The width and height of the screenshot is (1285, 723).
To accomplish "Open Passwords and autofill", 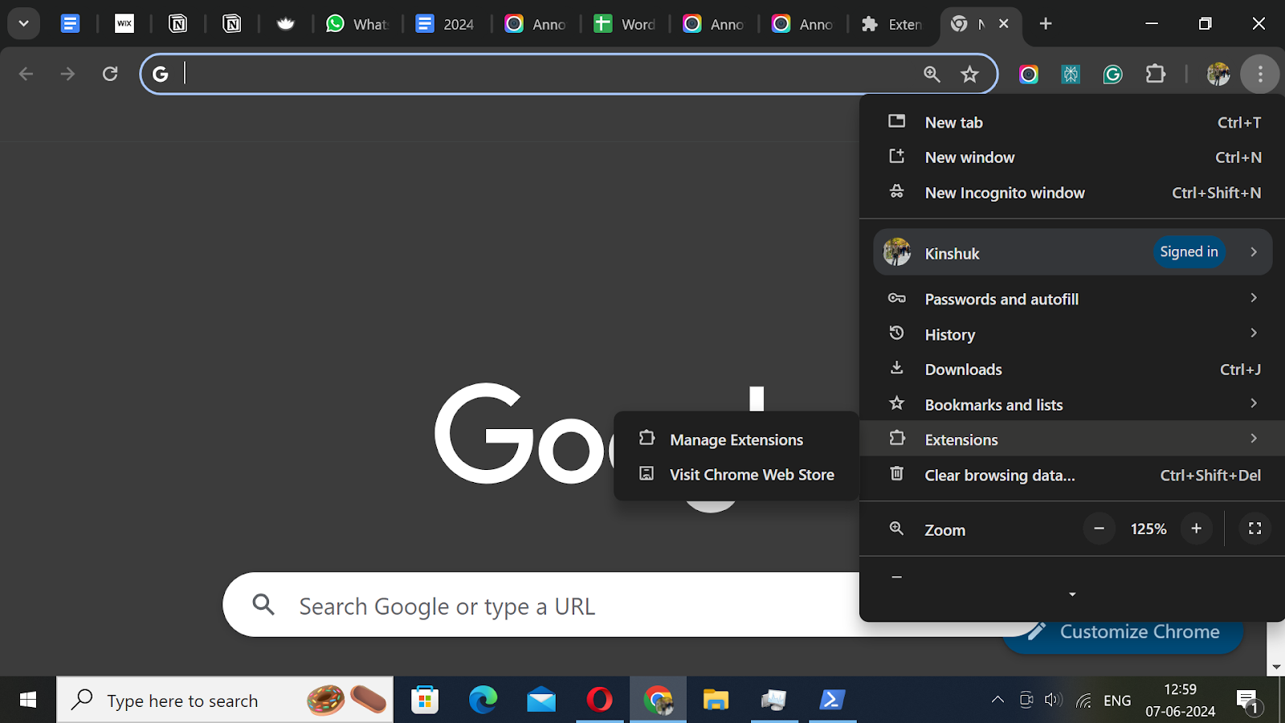I will [x=1072, y=299].
